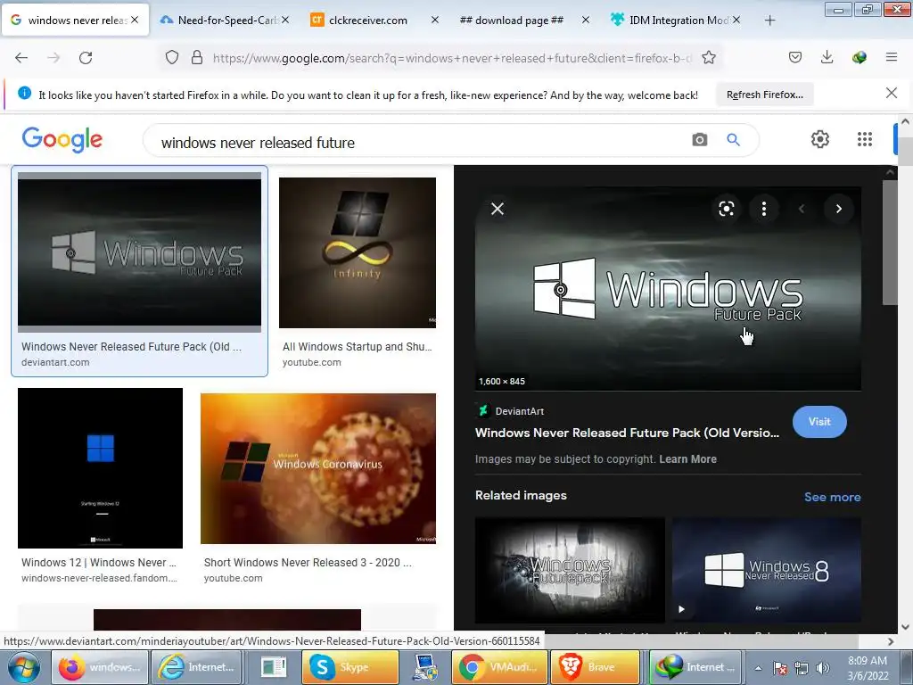The image size is (913, 685).
Task: Open the Windows Futurepack related image
Action: (x=570, y=570)
